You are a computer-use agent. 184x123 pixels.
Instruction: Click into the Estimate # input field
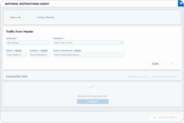pyautogui.click(x=40, y=55)
